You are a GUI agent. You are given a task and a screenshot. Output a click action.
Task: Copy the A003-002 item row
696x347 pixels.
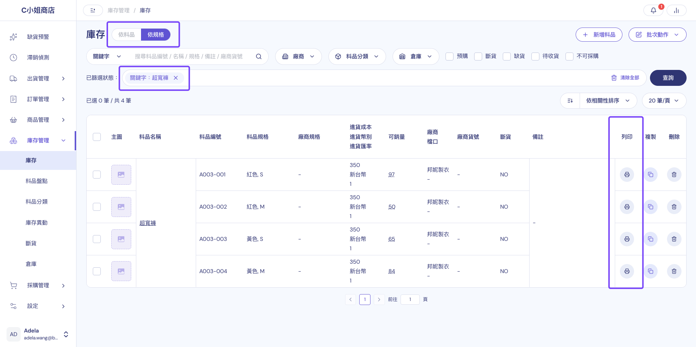click(x=651, y=207)
